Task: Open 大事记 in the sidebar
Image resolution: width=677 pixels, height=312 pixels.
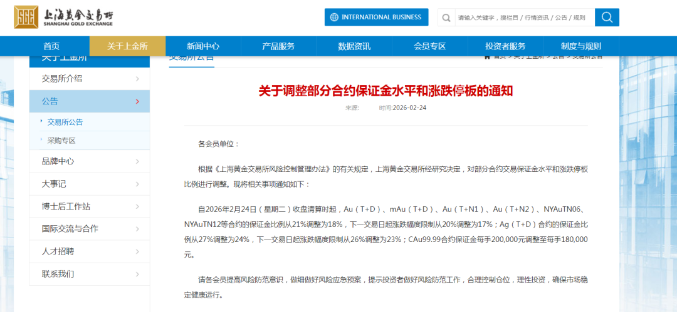Action: click(x=90, y=184)
